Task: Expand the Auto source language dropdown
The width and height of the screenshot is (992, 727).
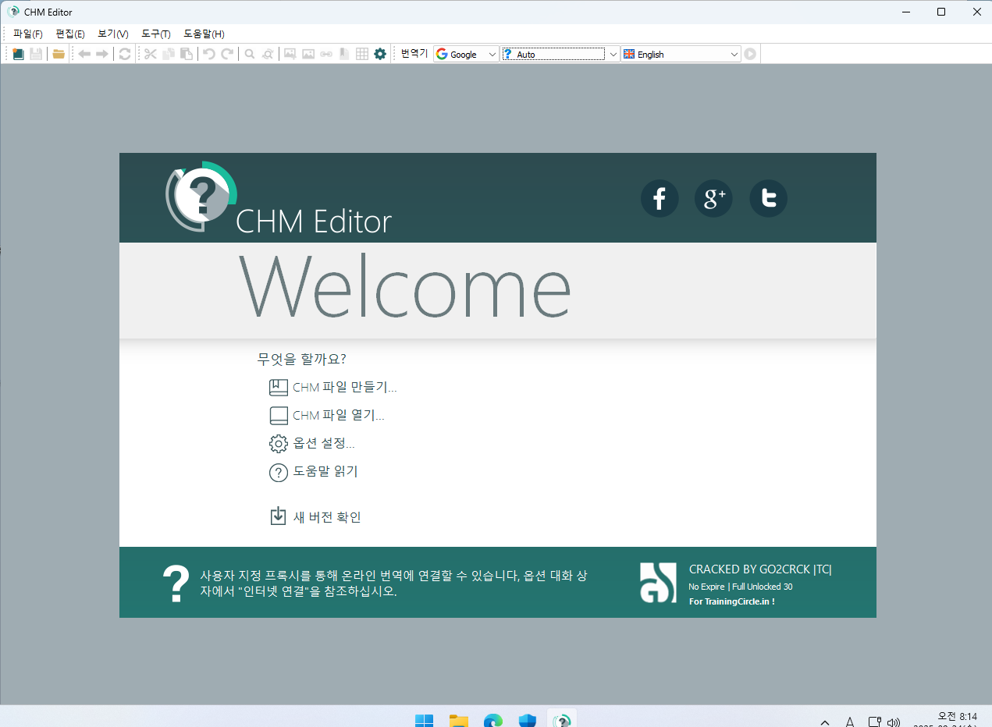Action: 613,54
